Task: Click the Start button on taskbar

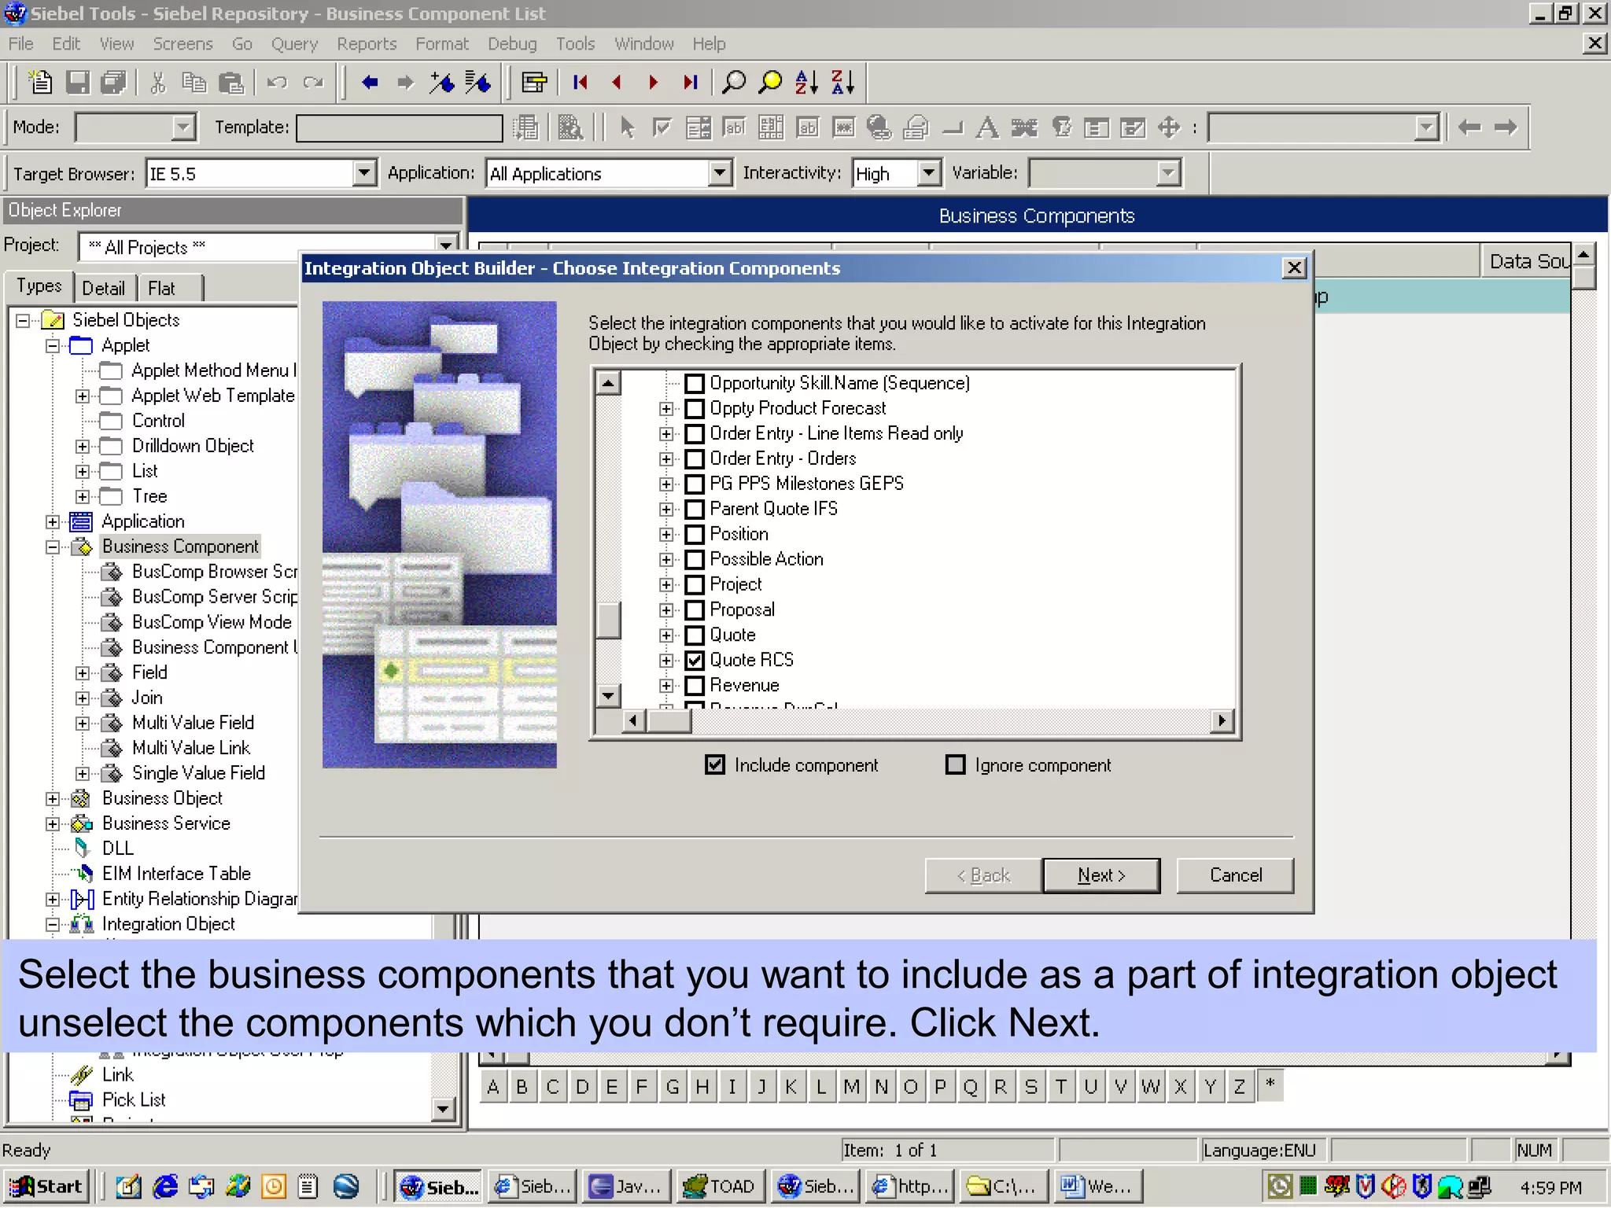Action: click(46, 1186)
